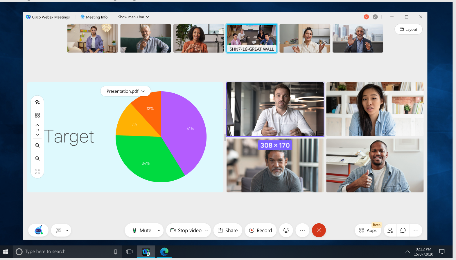Click the Cisco Webex Meetings logo
Viewport: 456px width, 260px height.
28,17
